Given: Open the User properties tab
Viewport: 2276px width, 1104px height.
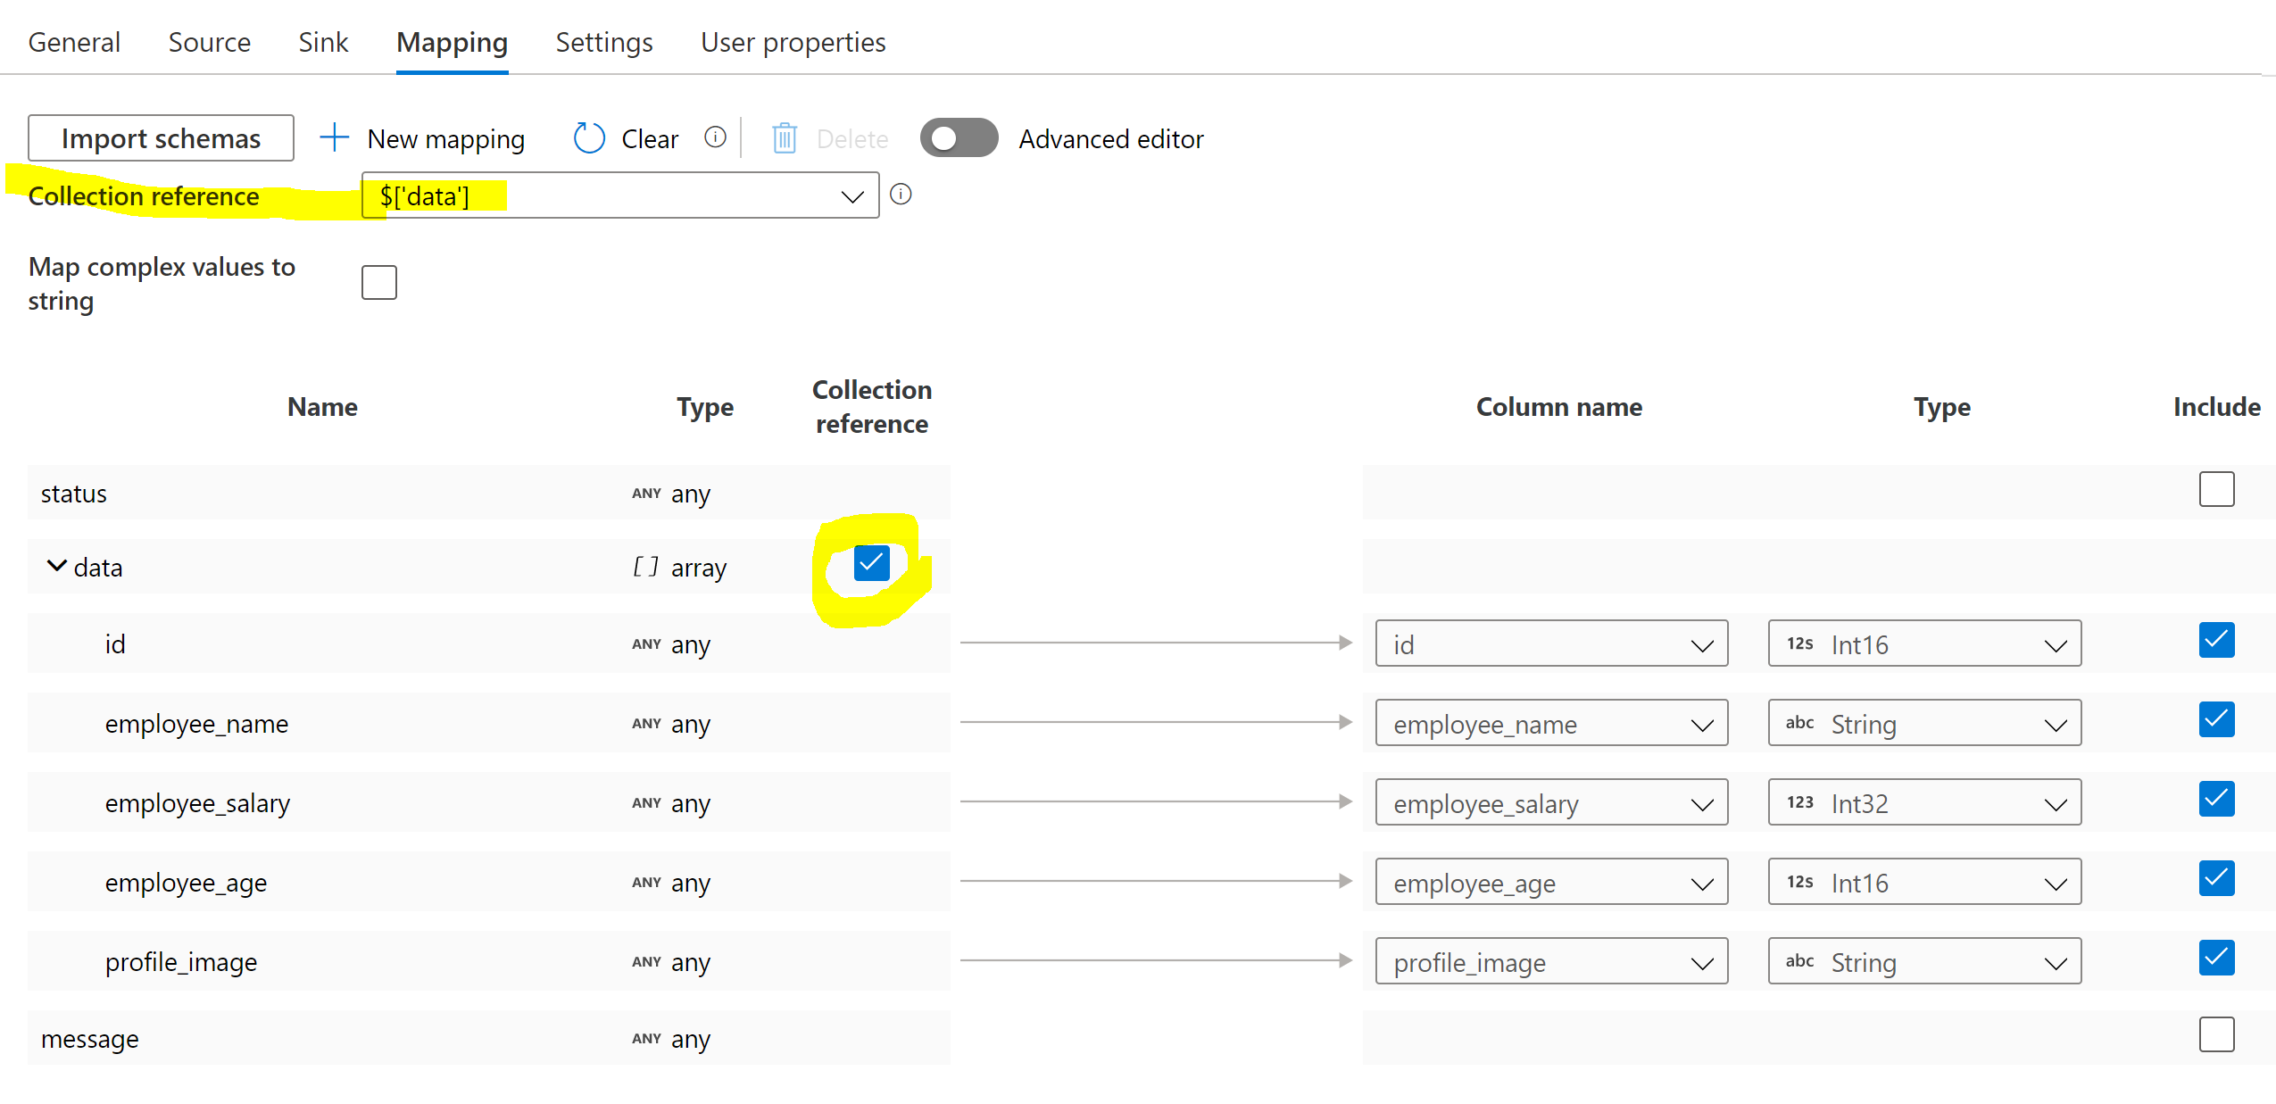Looking at the screenshot, I should pos(793,42).
